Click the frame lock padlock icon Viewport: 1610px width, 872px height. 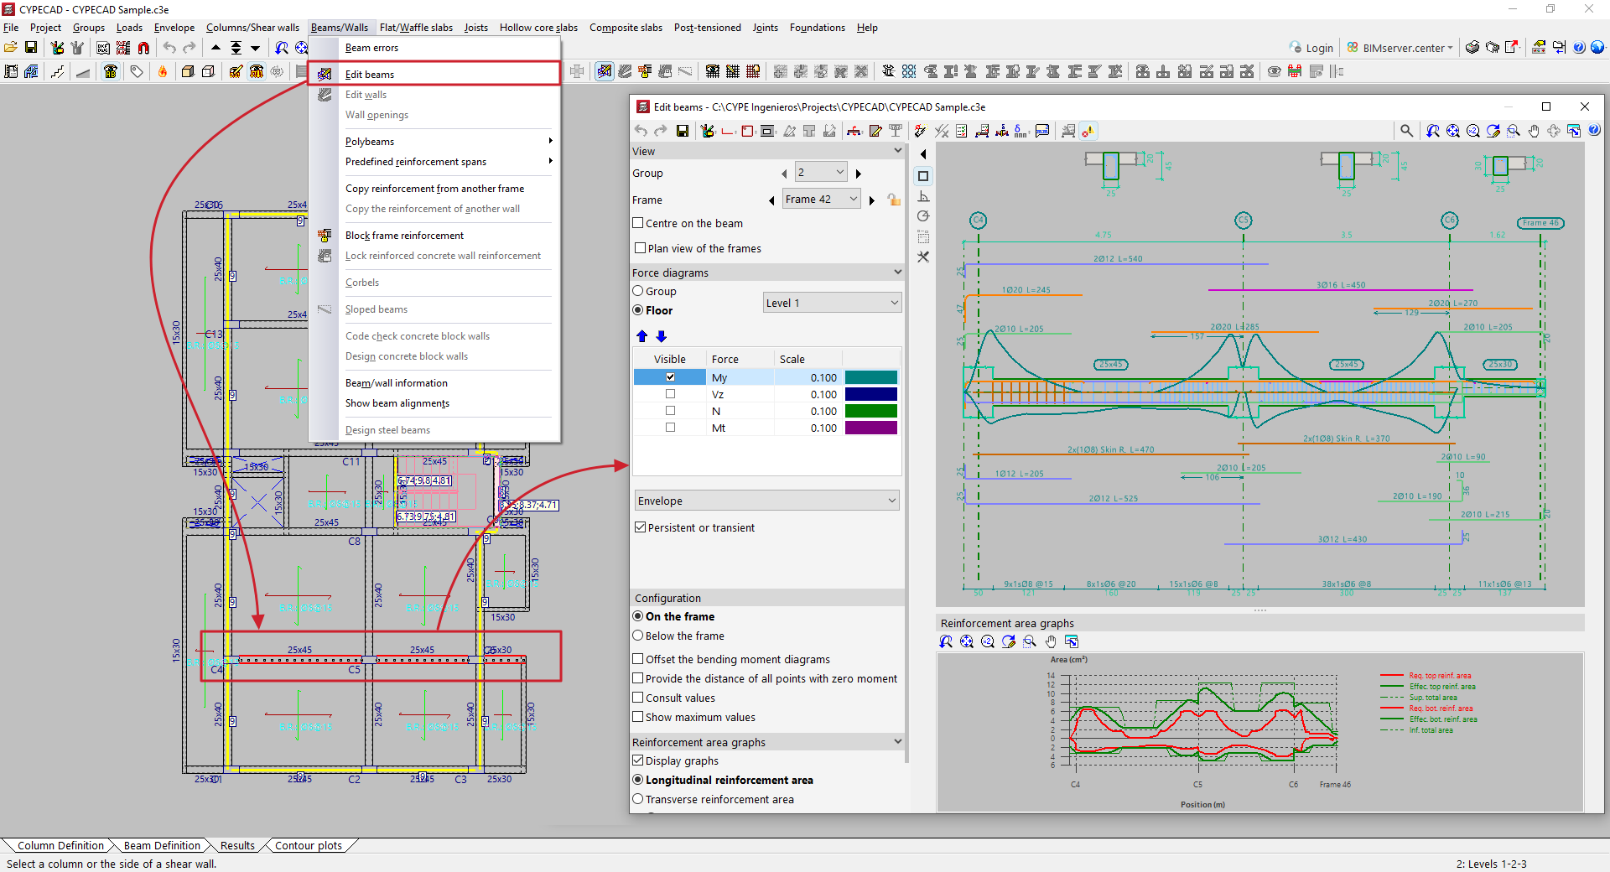(x=894, y=200)
